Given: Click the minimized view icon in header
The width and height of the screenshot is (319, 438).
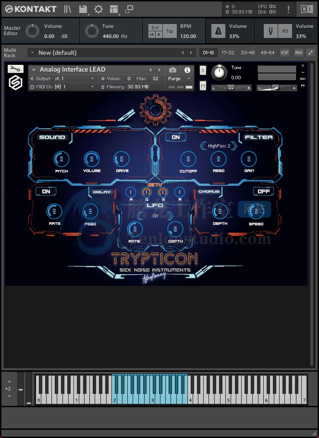Looking at the screenshot, I should pos(129,9).
